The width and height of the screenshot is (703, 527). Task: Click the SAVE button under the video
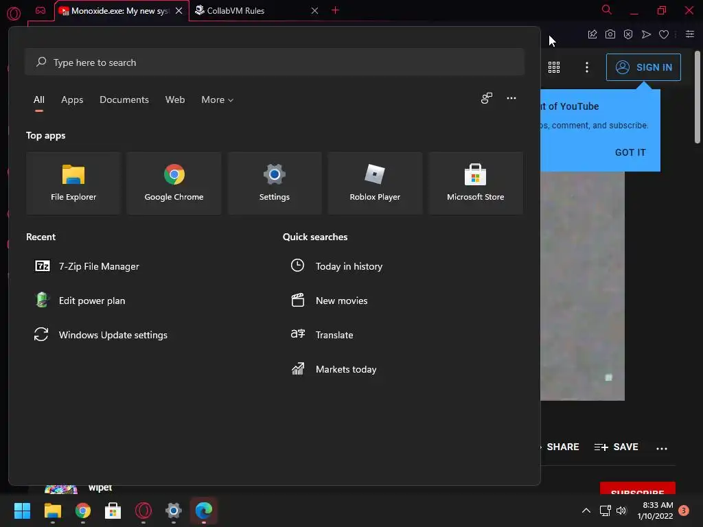click(x=616, y=447)
